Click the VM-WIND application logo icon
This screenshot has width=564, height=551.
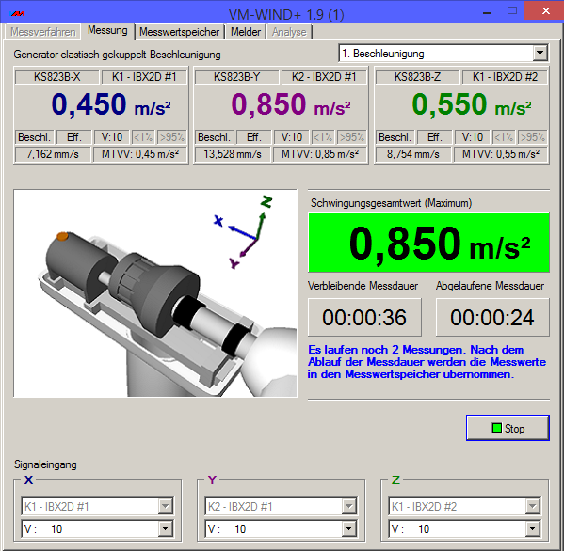pos(18,14)
